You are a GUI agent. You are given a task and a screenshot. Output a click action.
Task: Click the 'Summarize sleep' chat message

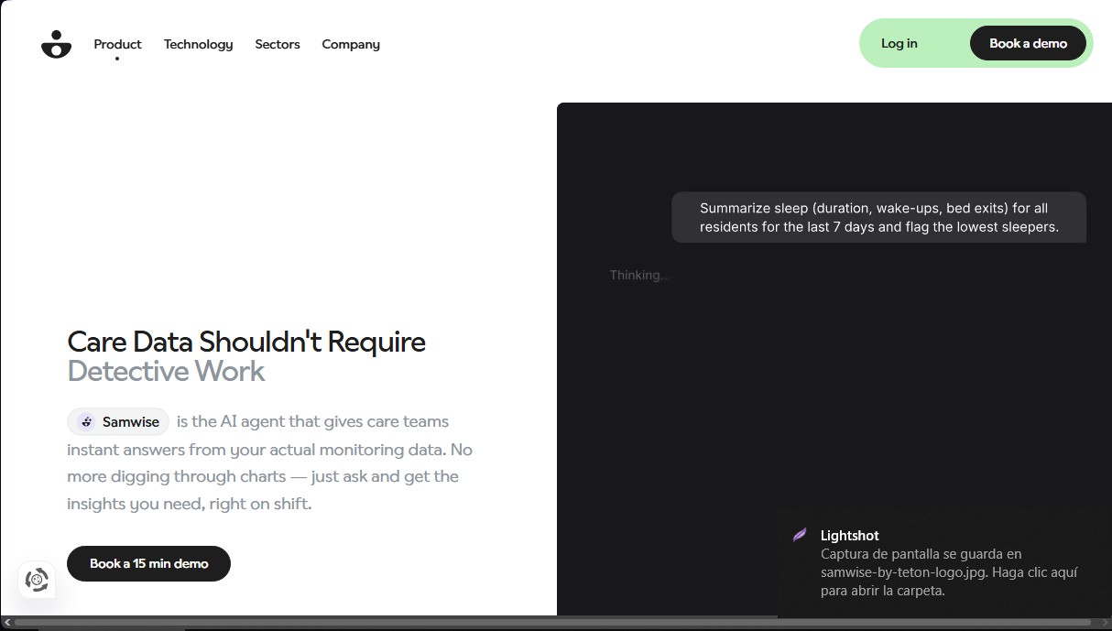878,217
